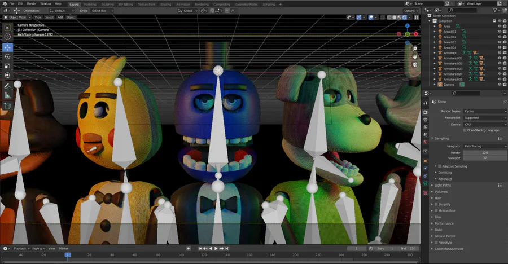Viewport: 508px width, 264px height.
Task: Activate the Rotate tool
Action: pos(7,56)
